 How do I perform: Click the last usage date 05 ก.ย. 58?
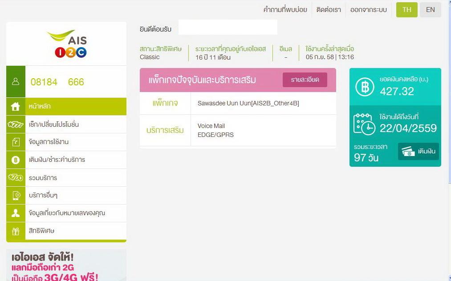click(329, 57)
